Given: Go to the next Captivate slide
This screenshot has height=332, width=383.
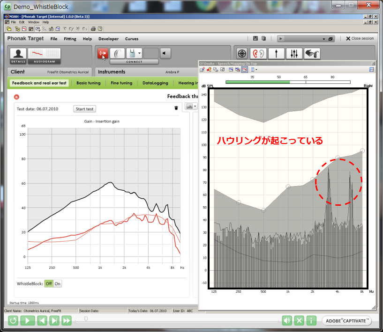Looking at the screenshot, I should pos(54,321).
